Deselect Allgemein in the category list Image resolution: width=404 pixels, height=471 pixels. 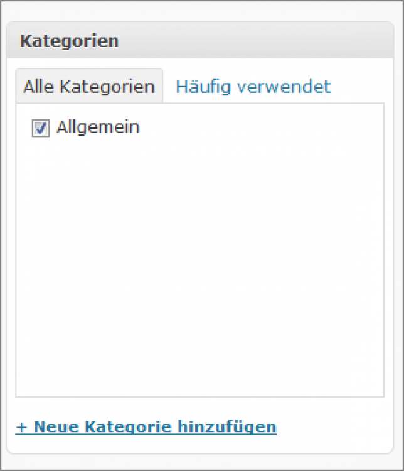(x=41, y=128)
